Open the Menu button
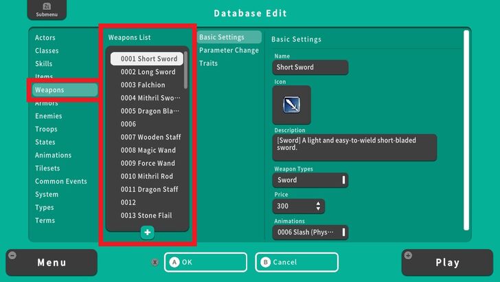The width and height of the screenshot is (500, 282). pos(52,263)
